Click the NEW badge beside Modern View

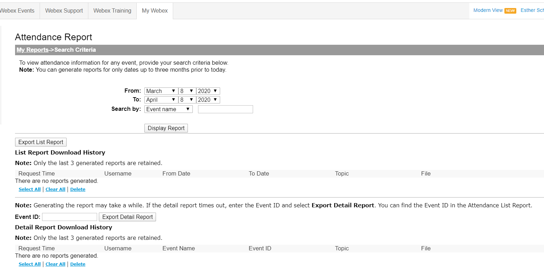[x=510, y=11]
